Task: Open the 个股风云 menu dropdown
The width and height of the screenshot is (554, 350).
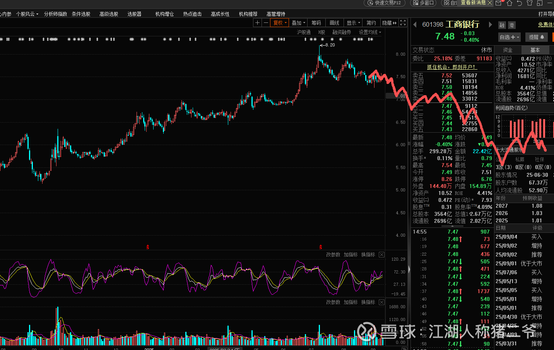Action: 27,14
